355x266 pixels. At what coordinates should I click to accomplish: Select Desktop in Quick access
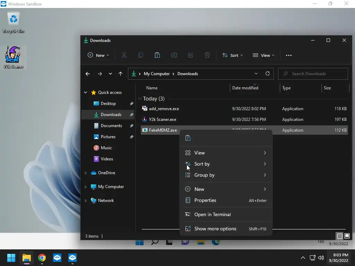108,103
